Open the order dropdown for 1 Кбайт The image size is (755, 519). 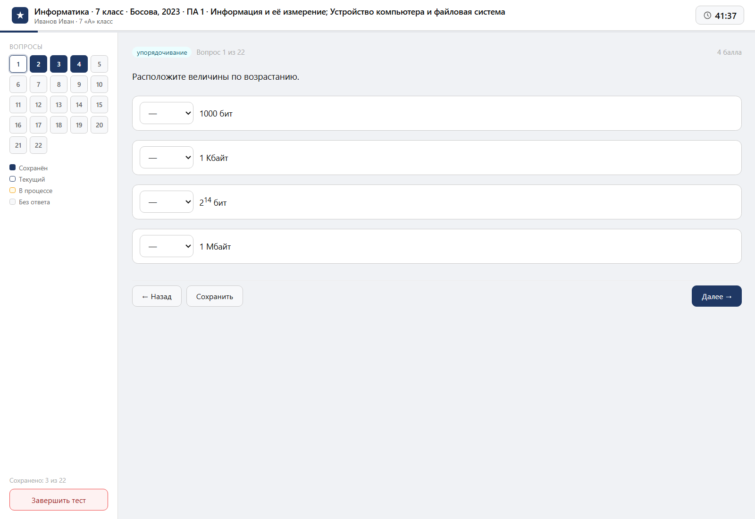[x=167, y=158]
